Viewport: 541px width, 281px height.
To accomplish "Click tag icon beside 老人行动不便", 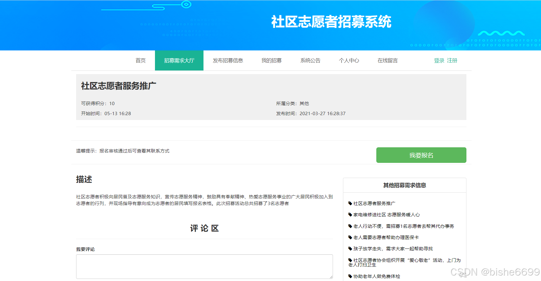I will tap(350, 226).
